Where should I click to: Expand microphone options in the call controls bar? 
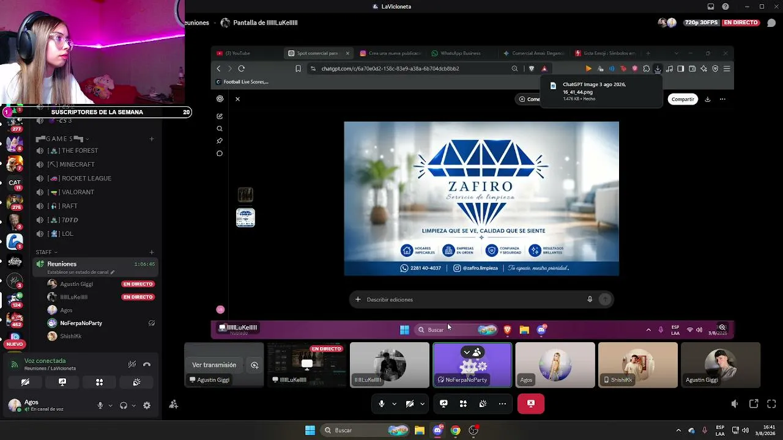(x=394, y=403)
